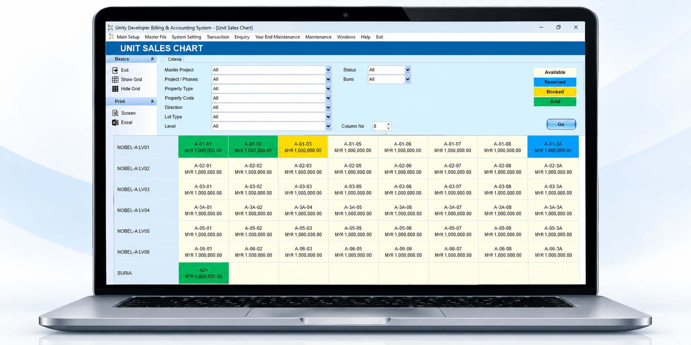The image size is (691, 345).
Task: Select reserved unit A-01-3A
Action: pos(553,147)
